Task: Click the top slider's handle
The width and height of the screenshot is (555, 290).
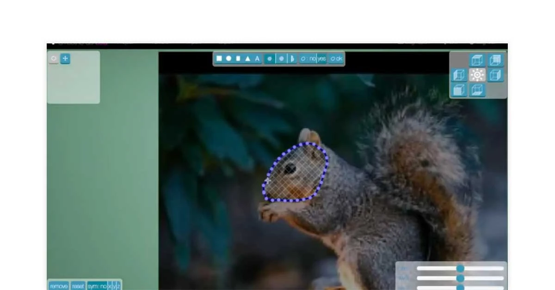Action: coord(460,268)
